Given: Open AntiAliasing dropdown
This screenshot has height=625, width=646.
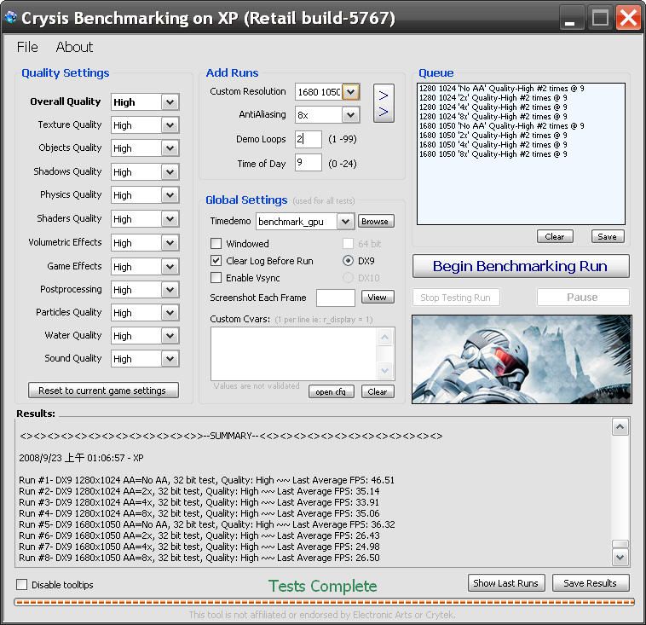Looking at the screenshot, I should pos(350,115).
